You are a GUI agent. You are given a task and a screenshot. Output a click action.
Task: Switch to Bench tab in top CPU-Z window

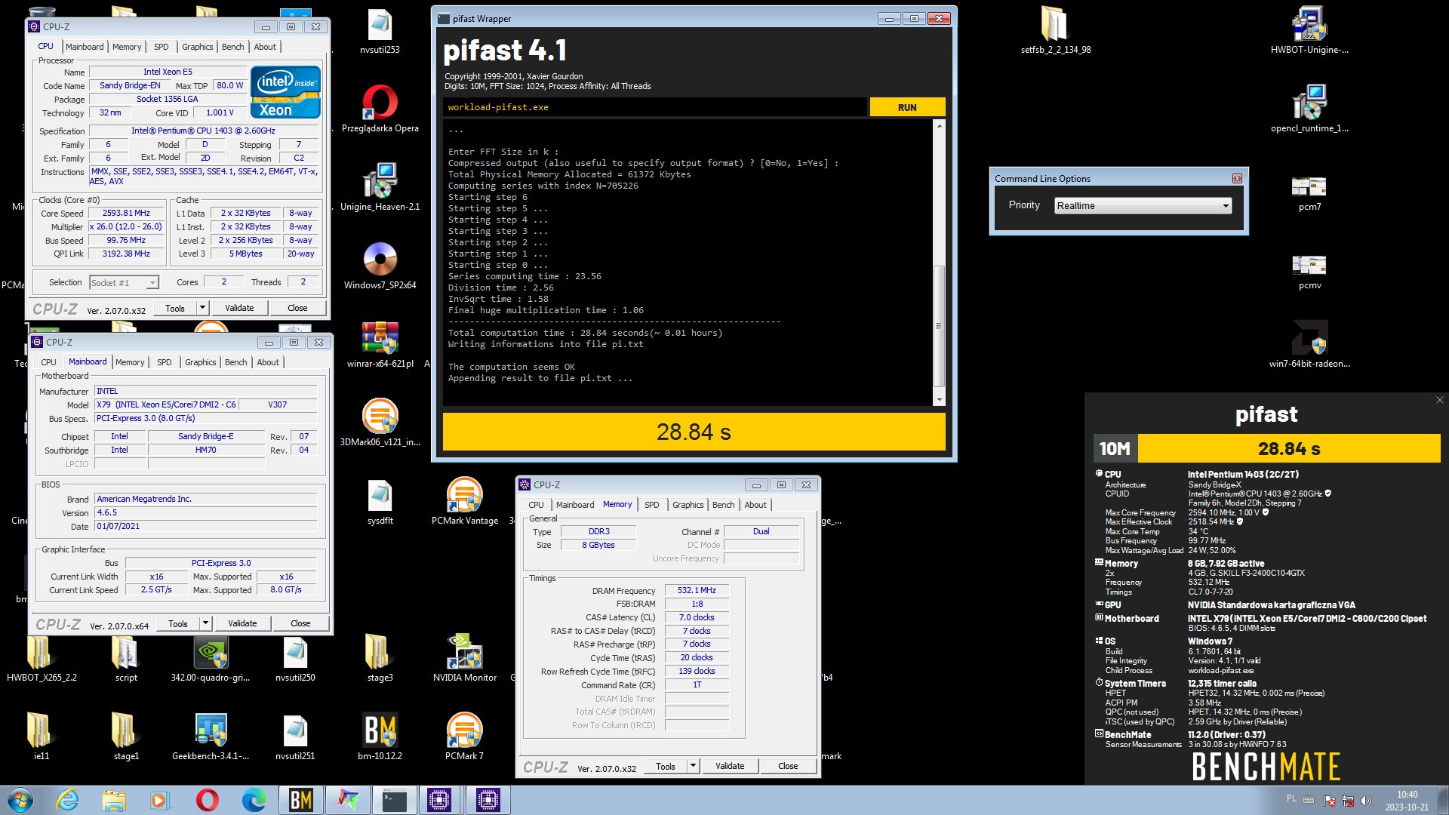coord(232,47)
